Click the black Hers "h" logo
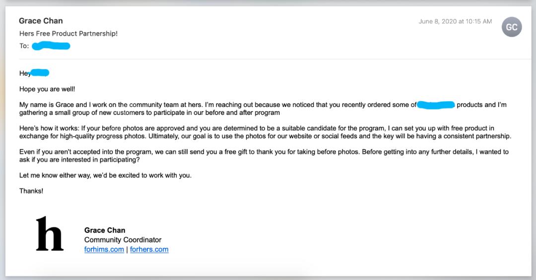The height and width of the screenshot is (280, 536). (50, 233)
